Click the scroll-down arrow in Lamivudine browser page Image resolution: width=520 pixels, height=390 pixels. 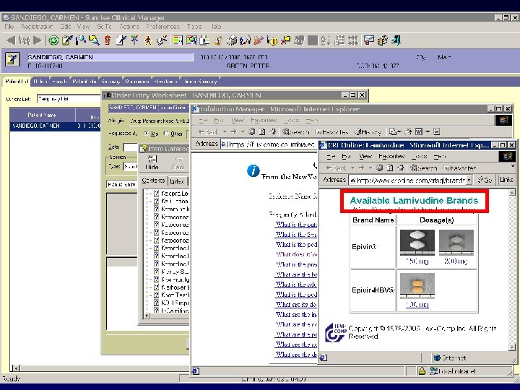coord(512,347)
